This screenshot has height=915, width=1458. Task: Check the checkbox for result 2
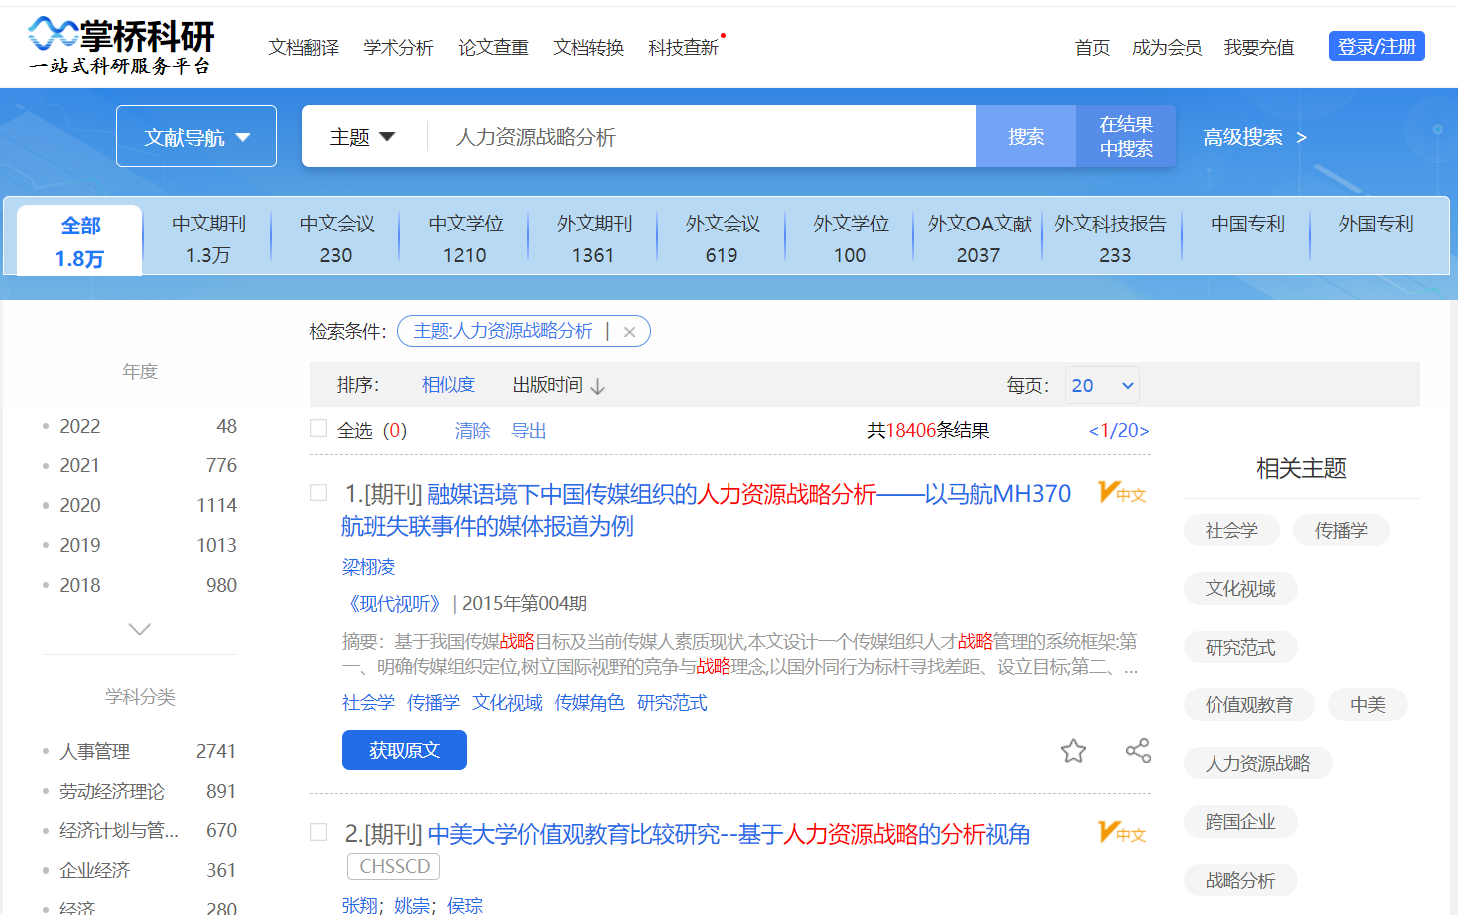319,832
